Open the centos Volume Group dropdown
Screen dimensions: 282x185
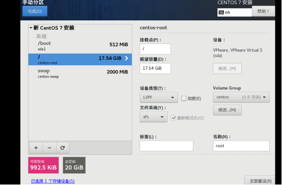click(x=241, y=97)
